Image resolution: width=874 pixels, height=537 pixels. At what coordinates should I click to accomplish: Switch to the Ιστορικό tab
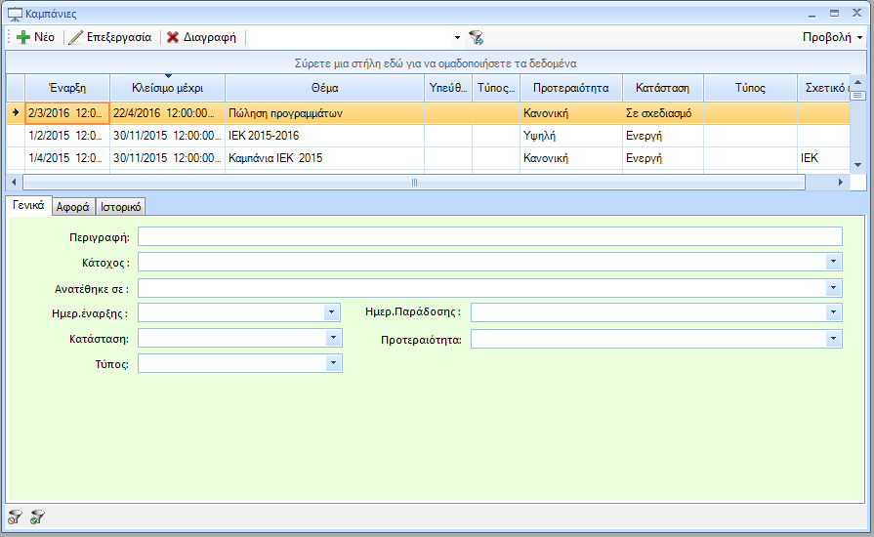tap(121, 206)
